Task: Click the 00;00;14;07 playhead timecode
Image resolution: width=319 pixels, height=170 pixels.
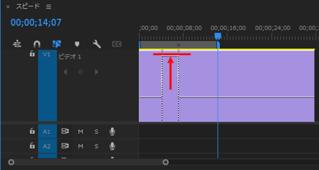Action: (x=36, y=22)
